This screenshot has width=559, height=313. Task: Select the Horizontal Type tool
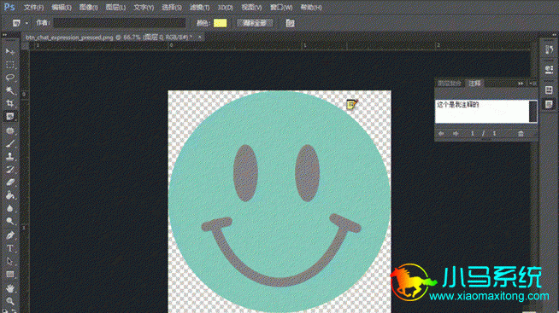(x=10, y=248)
